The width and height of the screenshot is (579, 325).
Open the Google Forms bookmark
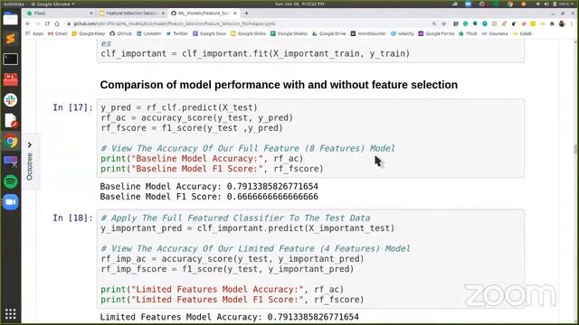coord(436,33)
